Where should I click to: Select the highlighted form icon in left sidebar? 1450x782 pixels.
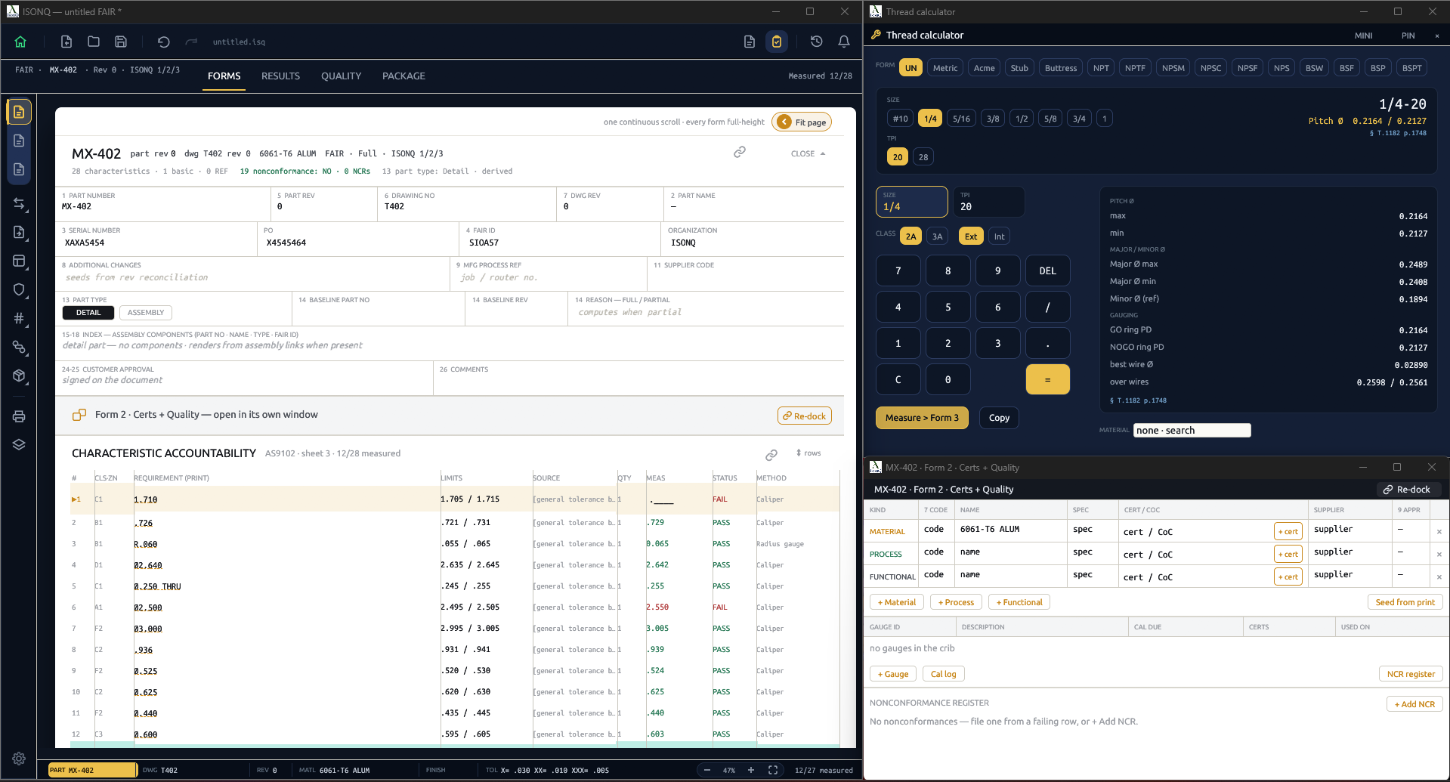(x=20, y=112)
